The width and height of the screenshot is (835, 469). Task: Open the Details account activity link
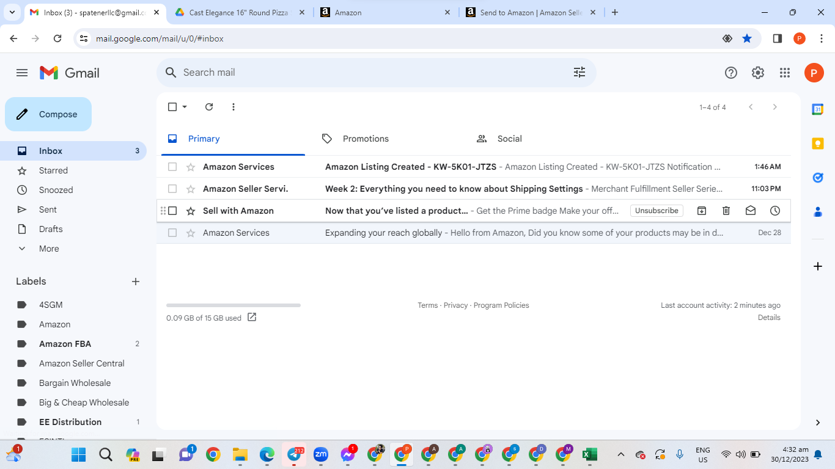[x=769, y=318]
